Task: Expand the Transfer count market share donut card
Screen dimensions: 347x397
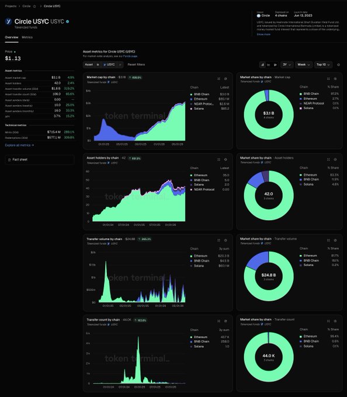Action: coord(328,321)
